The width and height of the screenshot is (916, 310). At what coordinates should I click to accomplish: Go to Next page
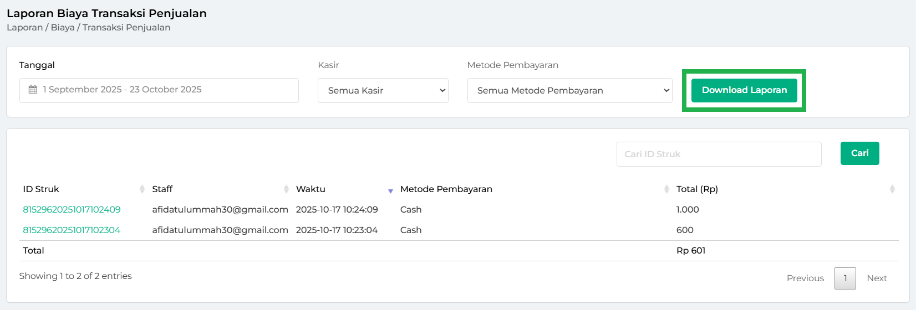877,278
